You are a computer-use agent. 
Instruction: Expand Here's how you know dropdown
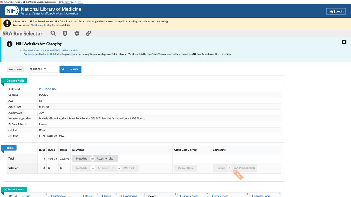coord(70,2)
